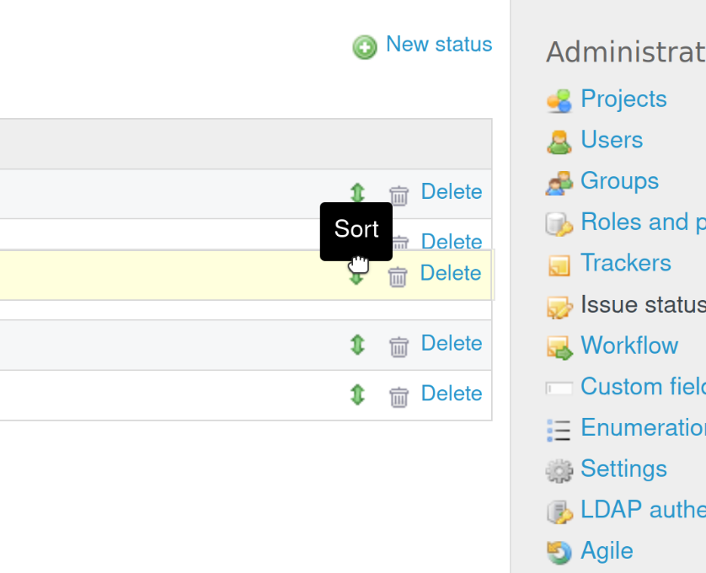The height and width of the screenshot is (573, 706).
Task: Delete the highlighted yellow status row
Action: click(450, 273)
